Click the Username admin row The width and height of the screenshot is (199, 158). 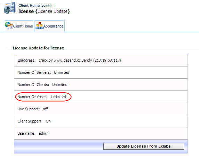[x=101, y=133]
